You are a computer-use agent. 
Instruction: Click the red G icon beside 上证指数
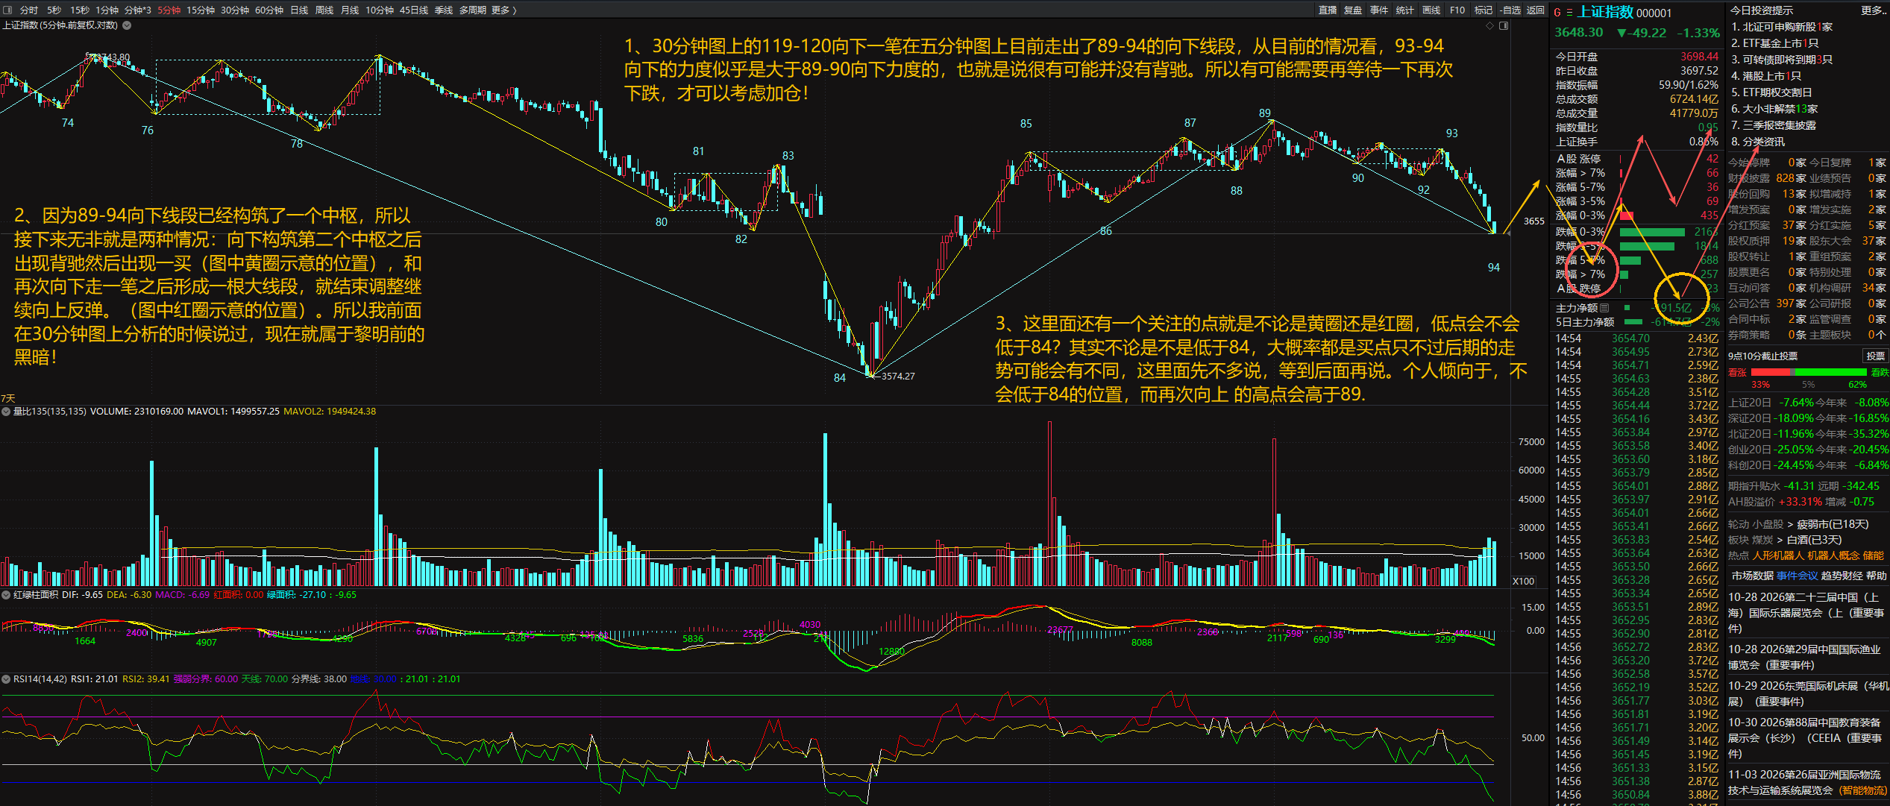(1557, 13)
